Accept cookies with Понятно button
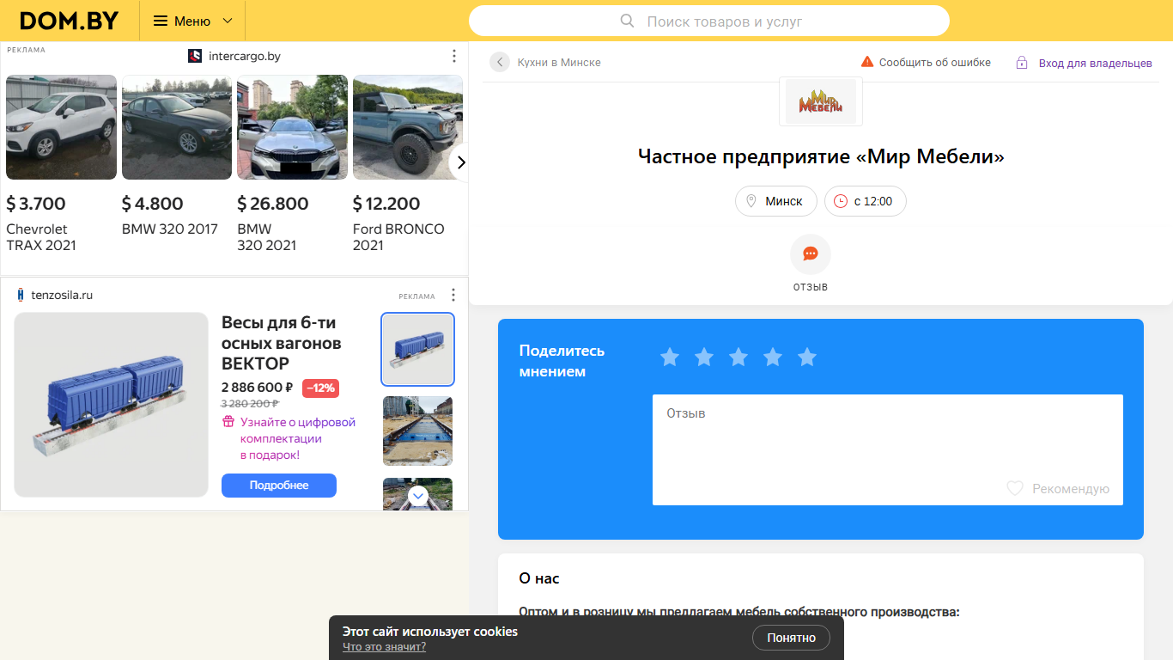Viewport: 1173px width, 660px height. pyautogui.click(x=792, y=638)
